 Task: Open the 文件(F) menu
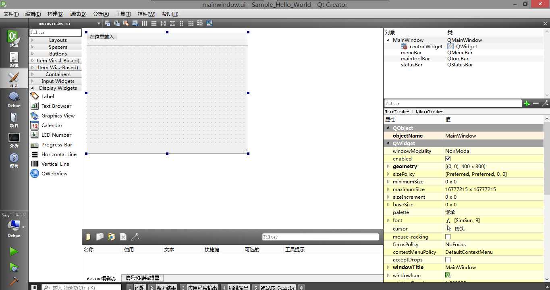(x=11, y=14)
